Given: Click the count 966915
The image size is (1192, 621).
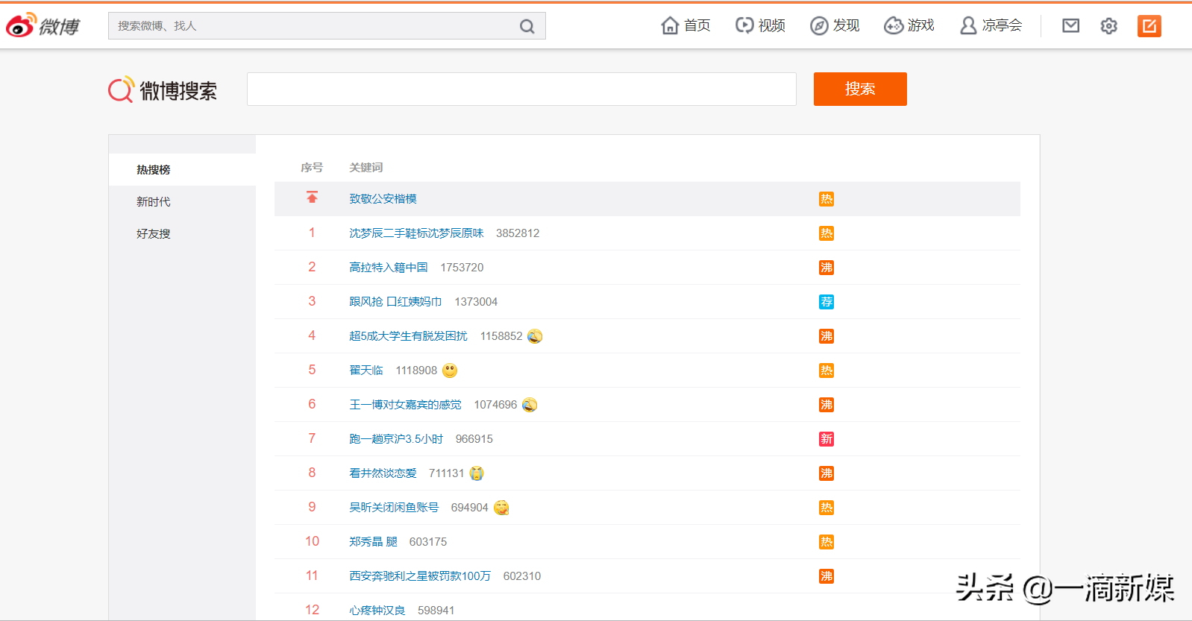Looking at the screenshot, I should [x=474, y=439].
